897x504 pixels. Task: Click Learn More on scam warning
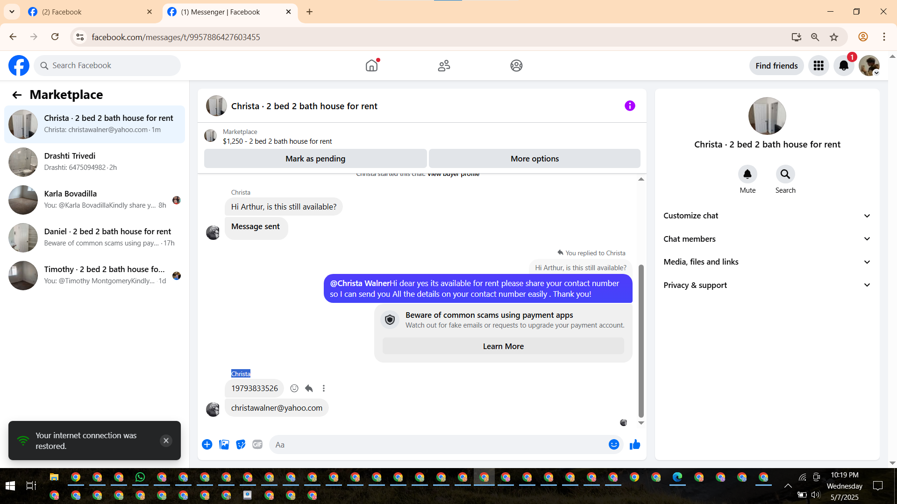pyautogui.click(x=503, y=346)
